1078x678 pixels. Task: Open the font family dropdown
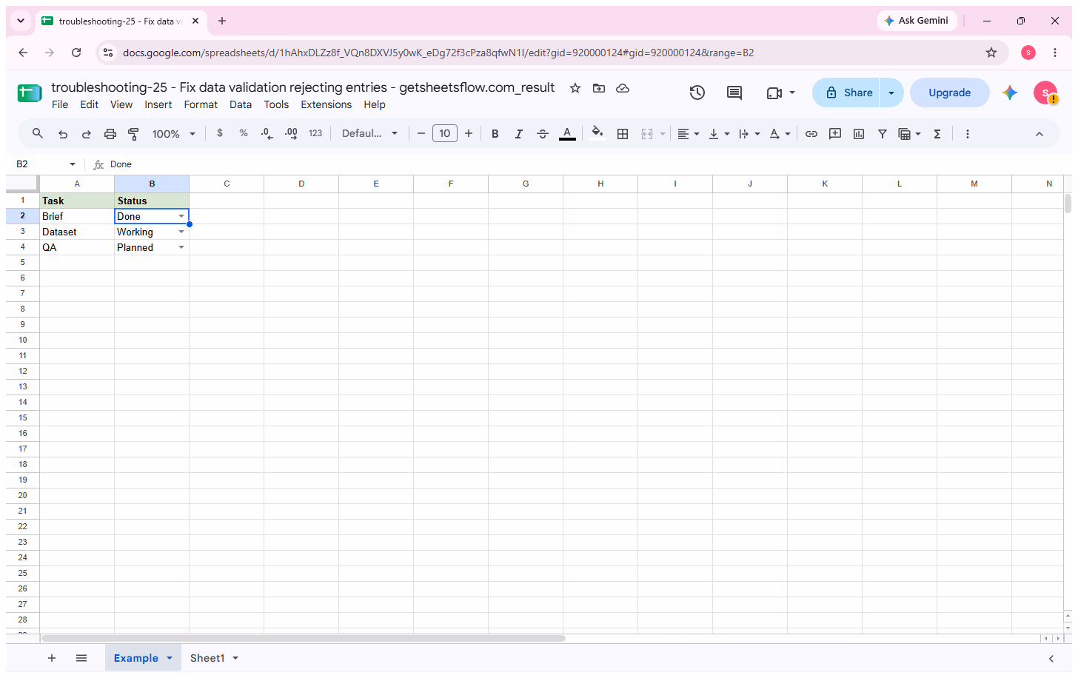coord(370,133)
